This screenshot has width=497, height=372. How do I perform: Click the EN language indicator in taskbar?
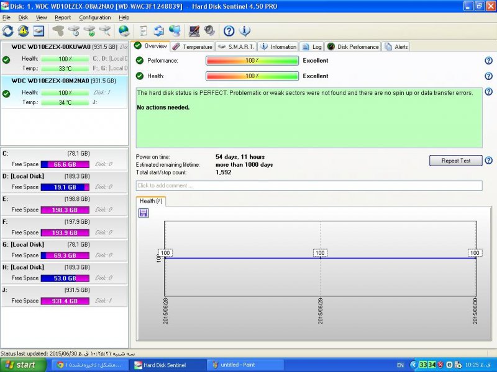(x=400, y=365)
